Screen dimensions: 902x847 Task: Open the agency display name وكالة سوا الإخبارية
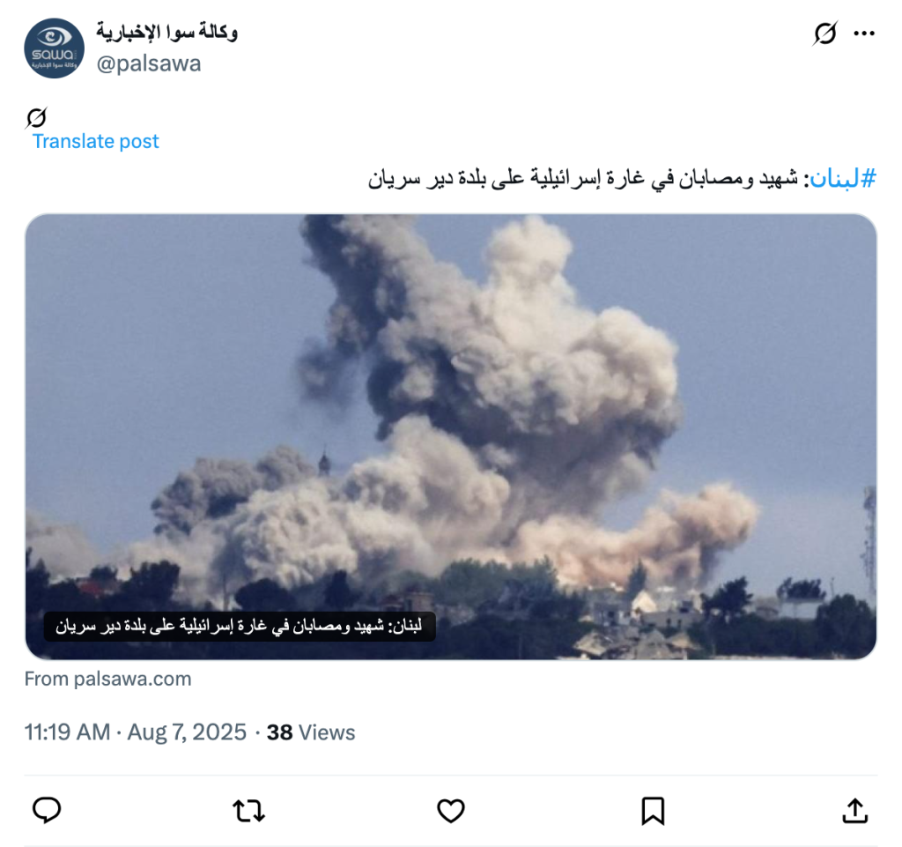[166, 32]
